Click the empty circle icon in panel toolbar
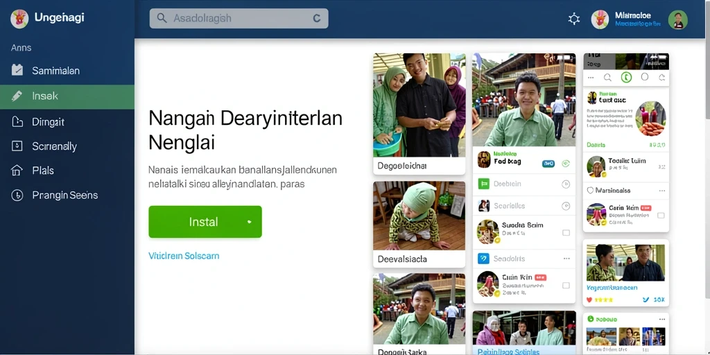The width and height of the screenshot is (710, 355). [645, 77]
